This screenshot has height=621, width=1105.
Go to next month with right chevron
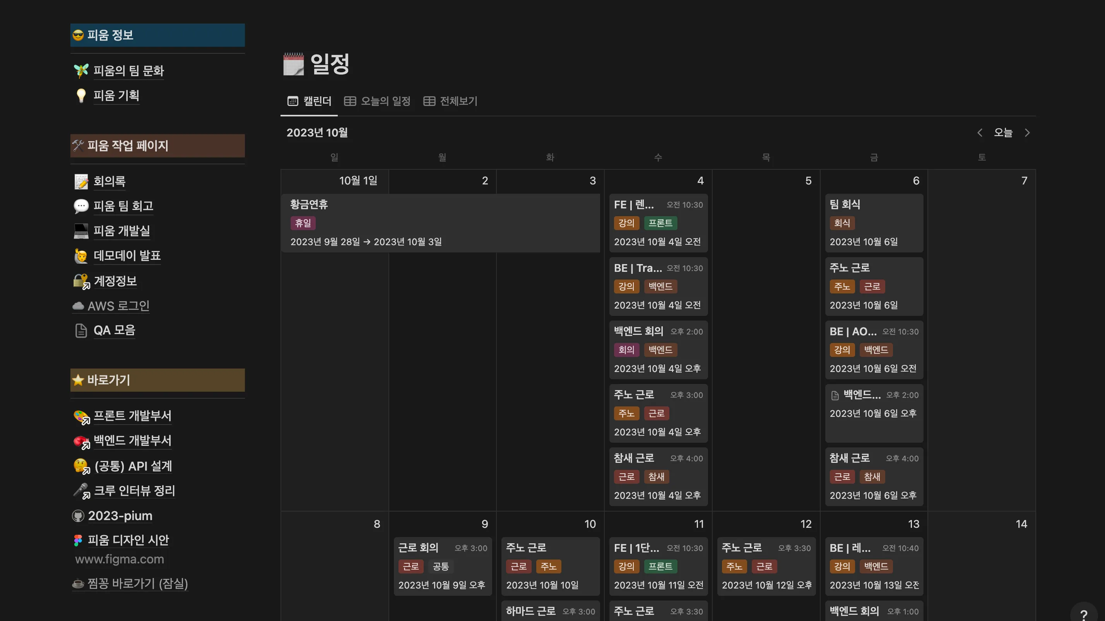pos(1027,133)
